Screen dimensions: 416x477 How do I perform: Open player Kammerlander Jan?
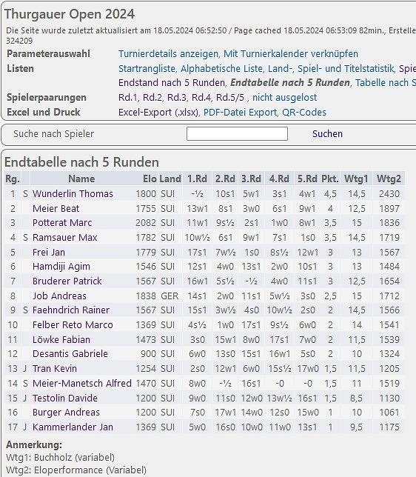73,427
